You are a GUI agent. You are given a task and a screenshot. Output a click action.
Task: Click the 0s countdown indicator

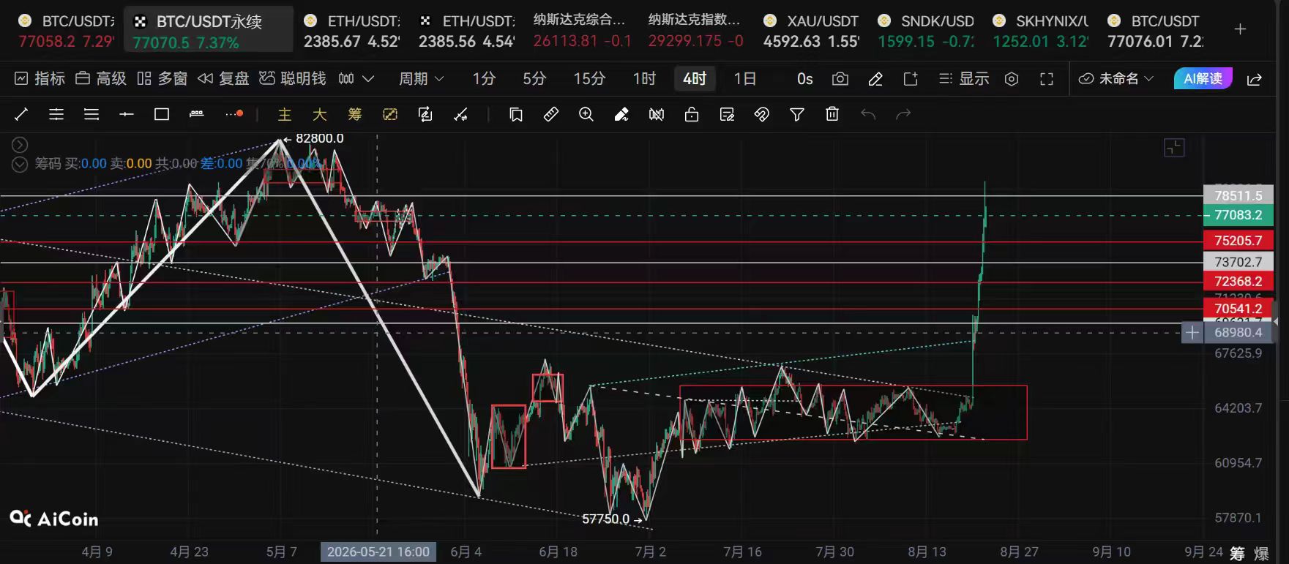[x=805, y=78]
